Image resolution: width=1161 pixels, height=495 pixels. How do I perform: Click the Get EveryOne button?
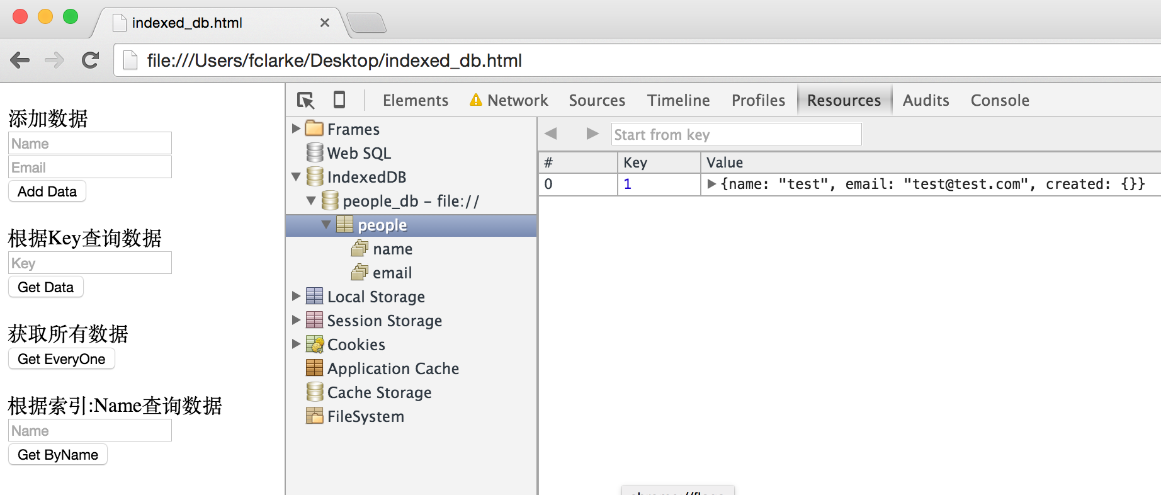(x=62, y=359)
